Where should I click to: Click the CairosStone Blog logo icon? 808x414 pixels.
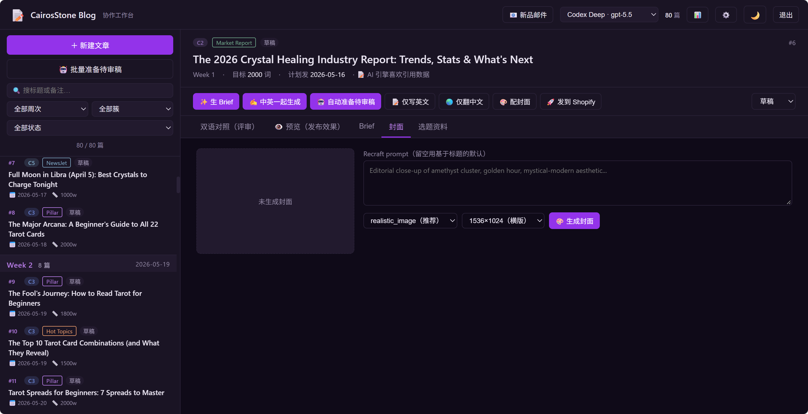pos(18,15)
